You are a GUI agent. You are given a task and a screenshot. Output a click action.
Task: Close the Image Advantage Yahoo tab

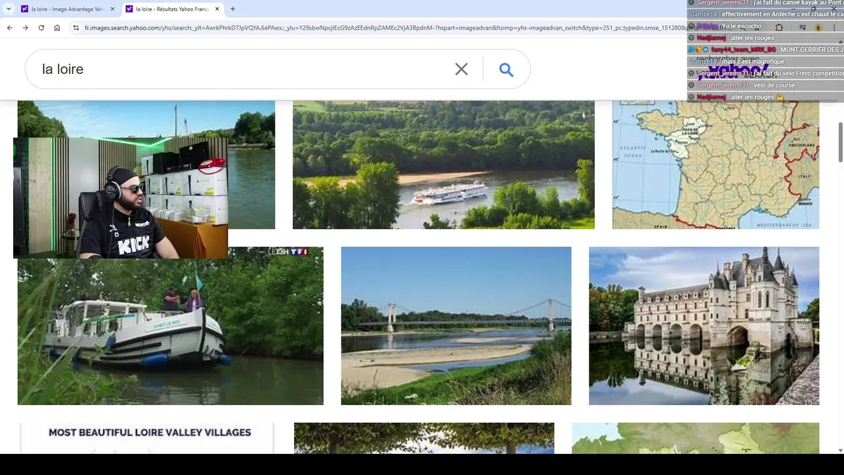[x=112, y=9]
